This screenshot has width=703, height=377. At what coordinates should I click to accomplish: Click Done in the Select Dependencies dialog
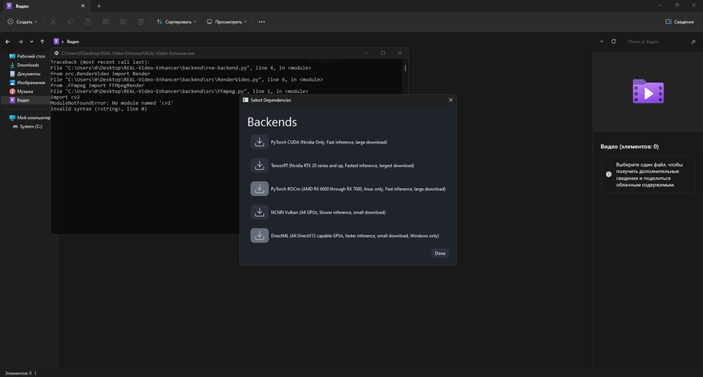pyautogui.click(x=440, y=254)
